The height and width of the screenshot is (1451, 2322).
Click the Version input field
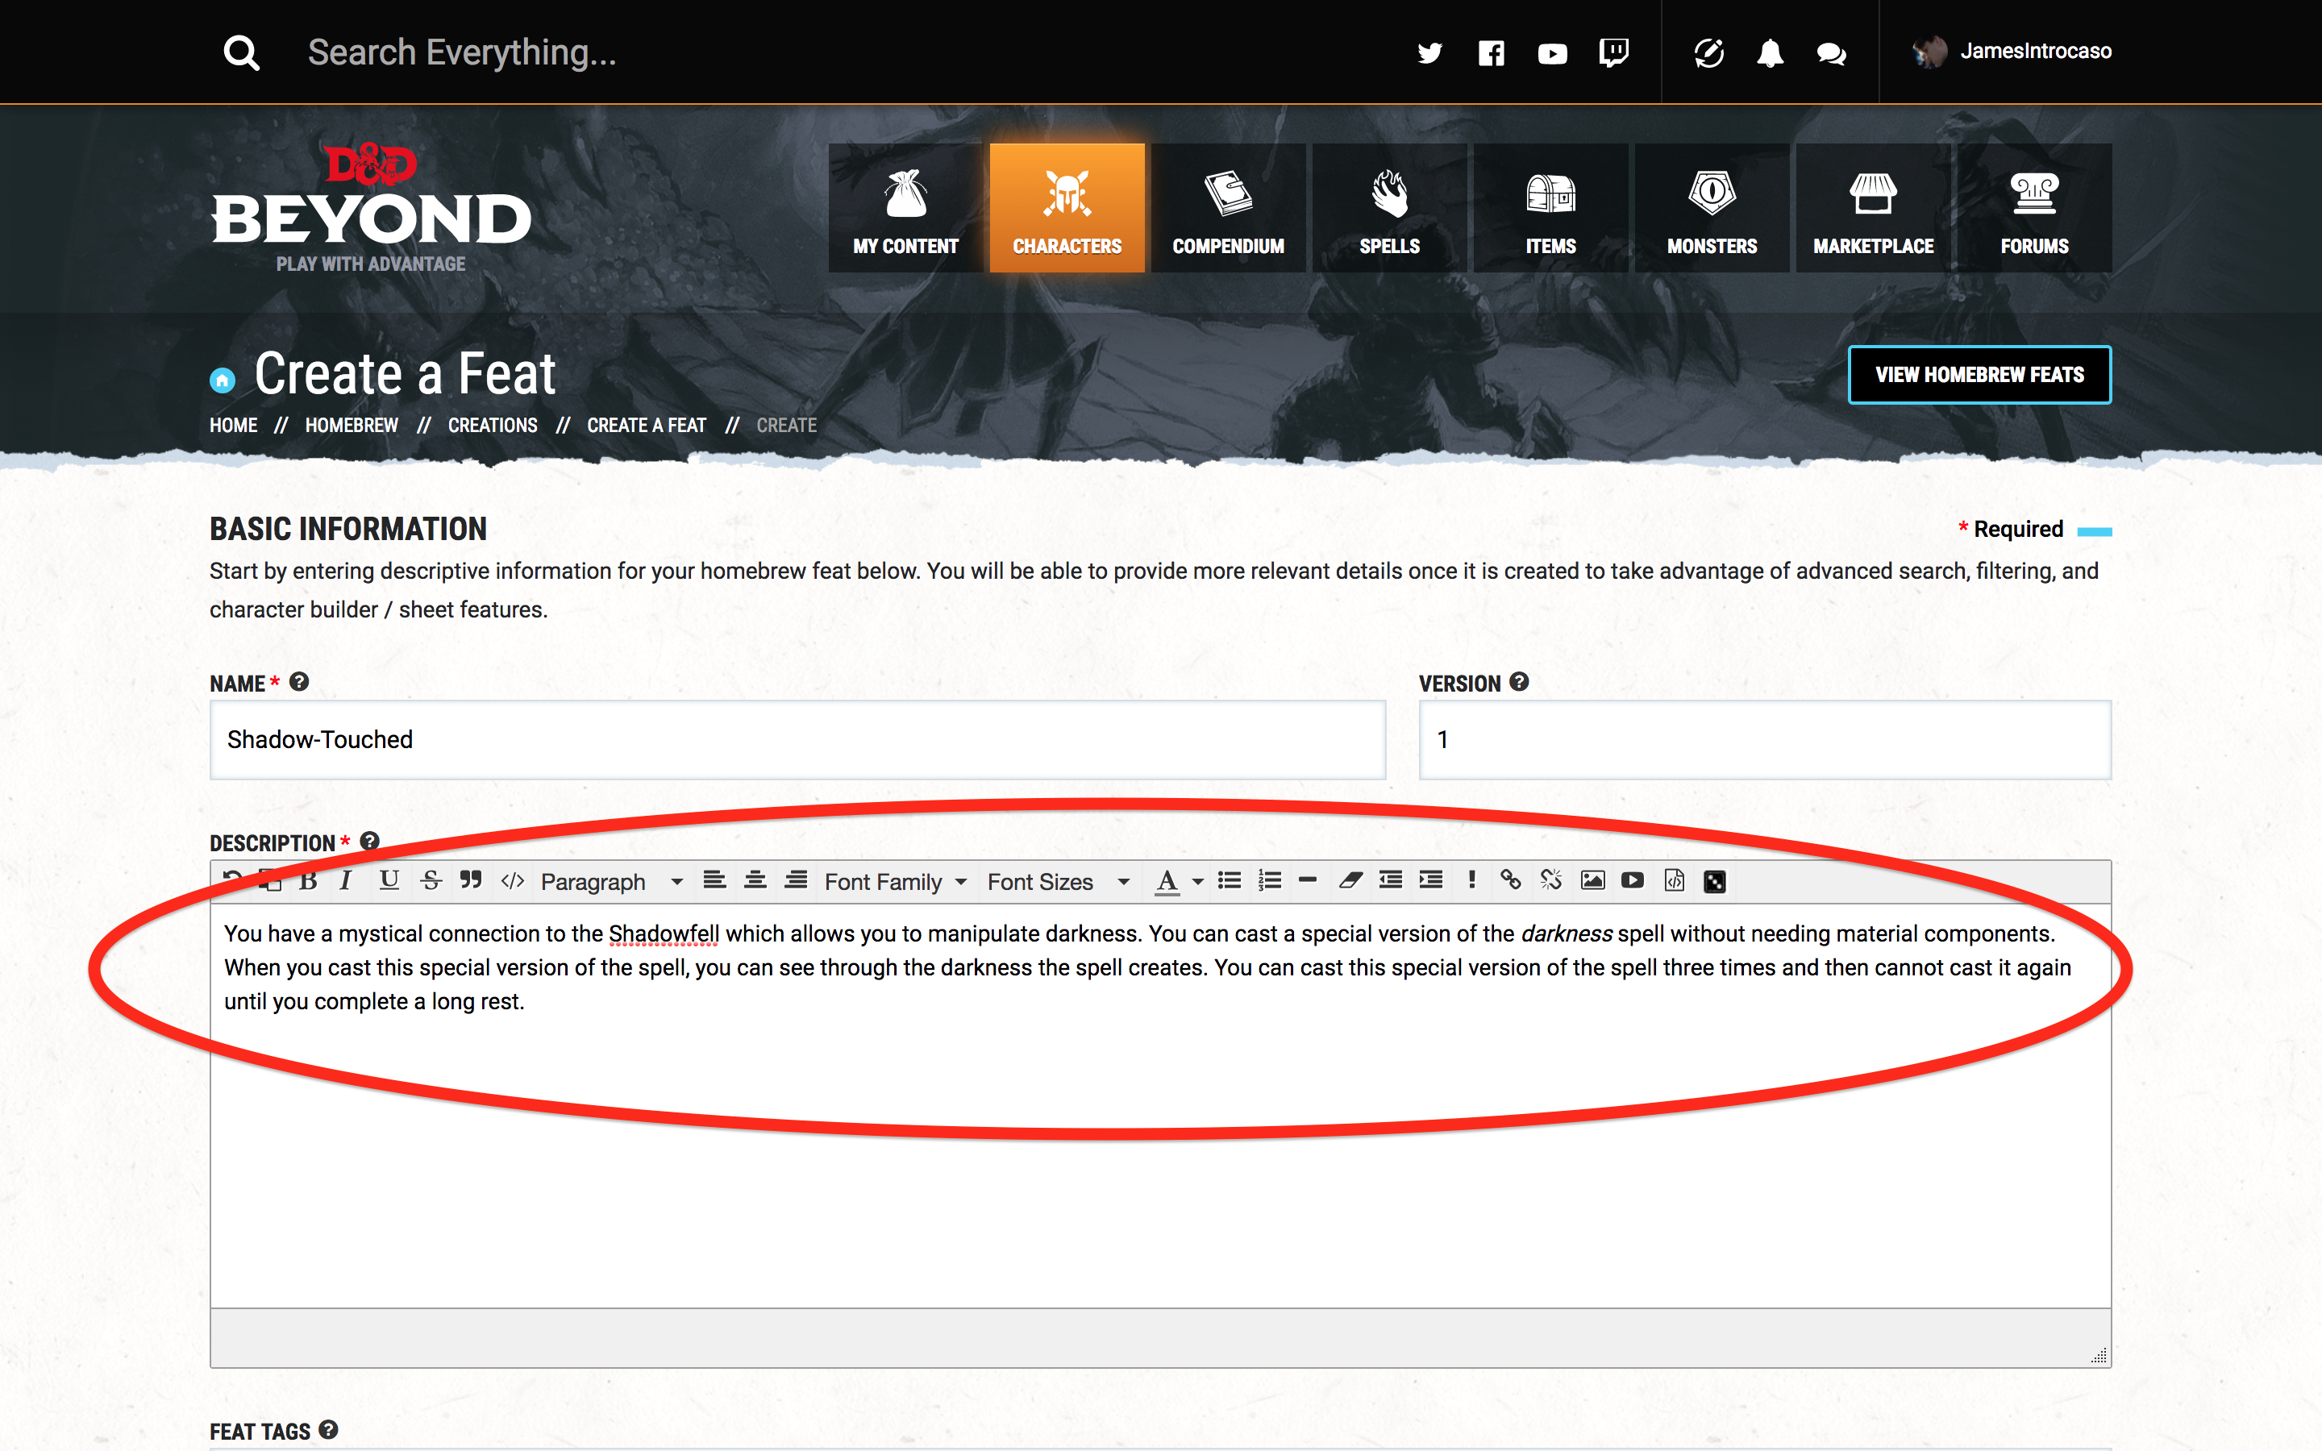click(x=1765, y=740)
